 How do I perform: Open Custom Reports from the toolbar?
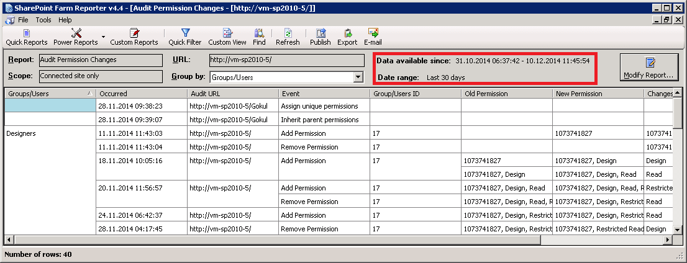[x=134, y=37]
